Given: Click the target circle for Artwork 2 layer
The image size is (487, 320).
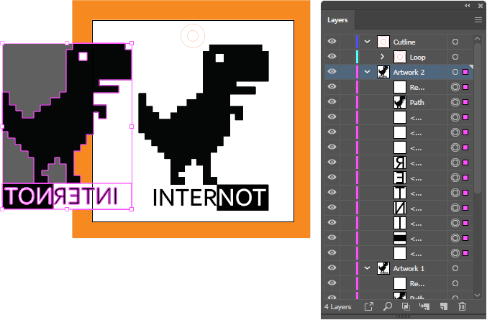Looking at the screenshot, I should (455, 72).
